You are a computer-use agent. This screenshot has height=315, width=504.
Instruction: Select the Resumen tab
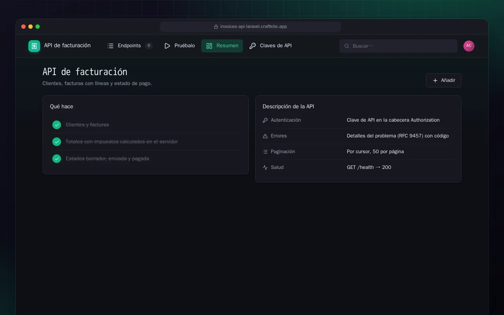pos(222,46)
